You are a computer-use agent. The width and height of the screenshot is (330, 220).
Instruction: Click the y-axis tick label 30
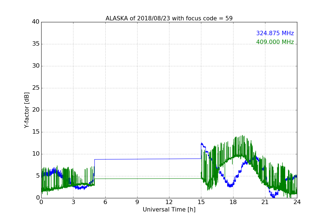[x=36, y=66]
